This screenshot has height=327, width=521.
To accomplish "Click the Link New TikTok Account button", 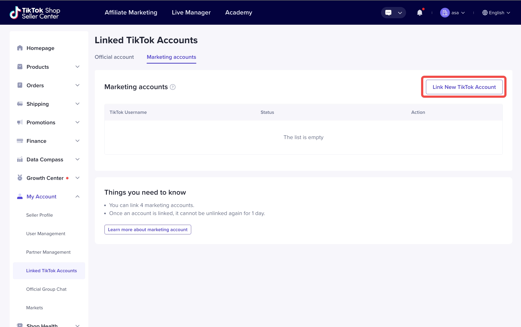I will [464, 87].
